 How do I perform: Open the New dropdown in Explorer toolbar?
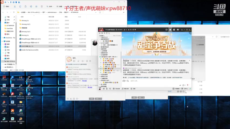(7, 6)
